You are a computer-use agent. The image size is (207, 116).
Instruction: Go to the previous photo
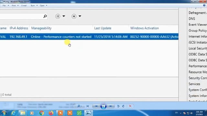point(96,106)
